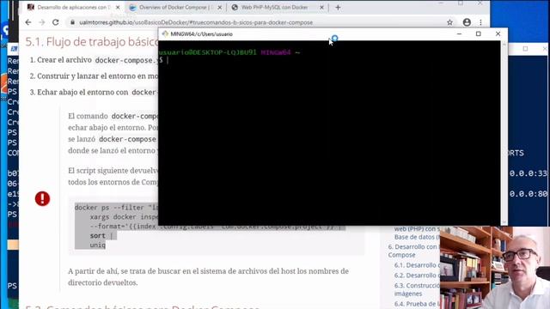
Task: Bookmark this page with the star icon
Action: (x=449, y=22)
